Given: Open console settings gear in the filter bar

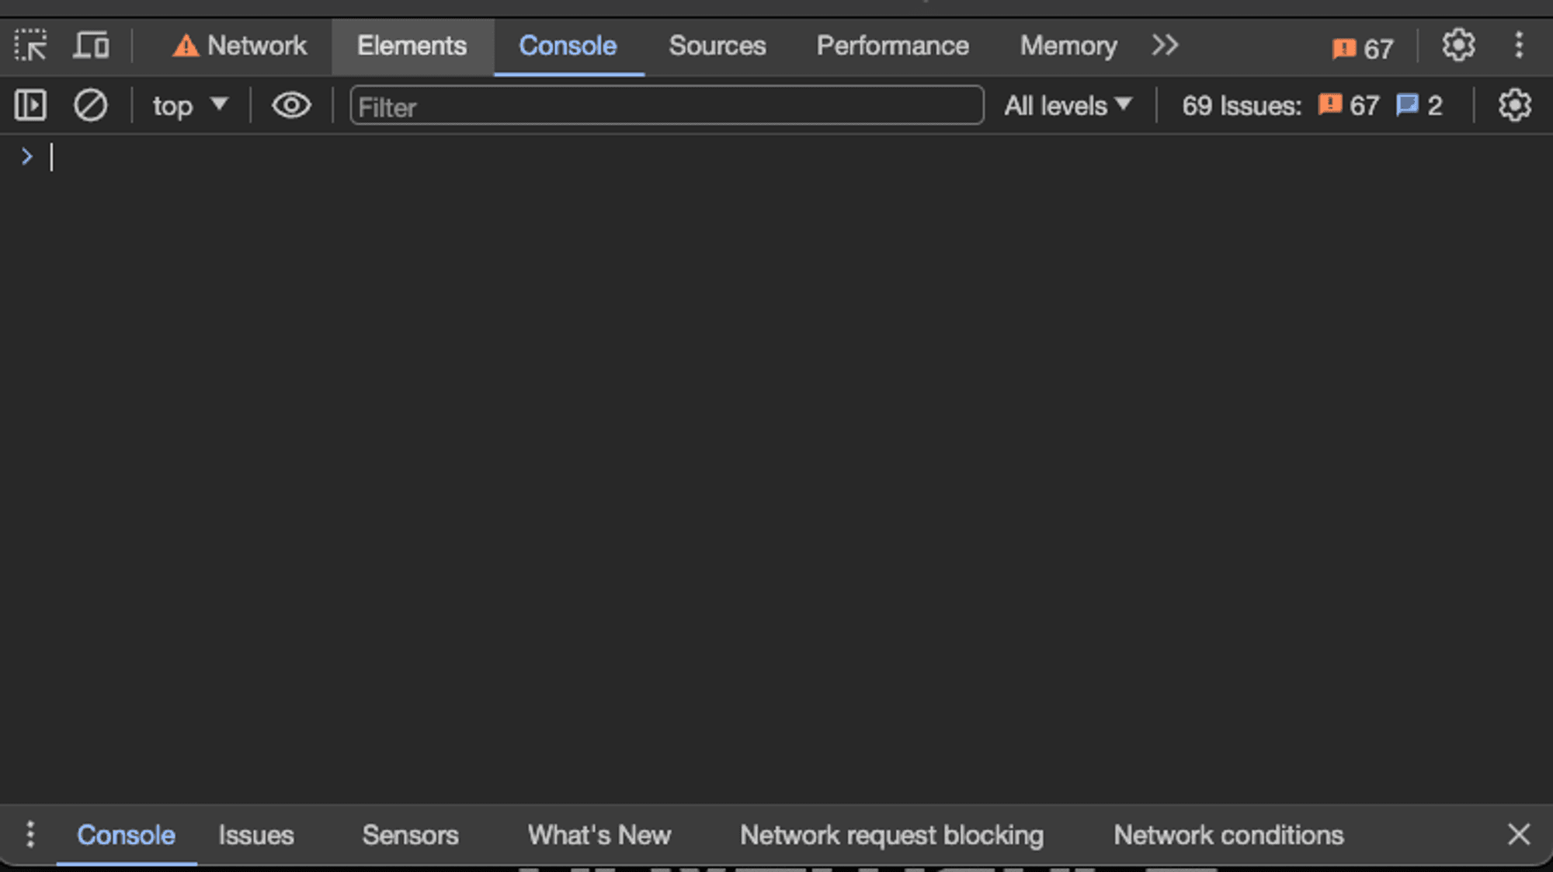Looking at the screenshot, I should (x=1513, y=106).
